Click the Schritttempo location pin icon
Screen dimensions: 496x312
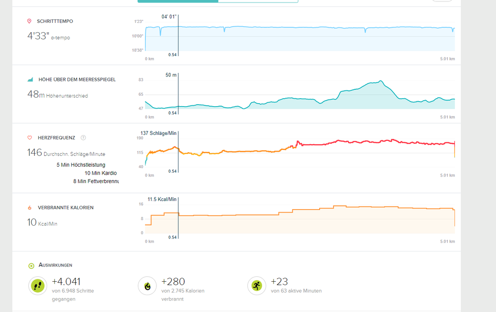click(29, 21)
